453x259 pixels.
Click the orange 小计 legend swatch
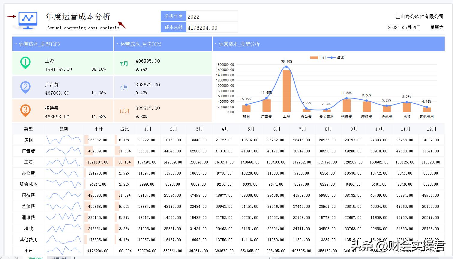(314, 57)
